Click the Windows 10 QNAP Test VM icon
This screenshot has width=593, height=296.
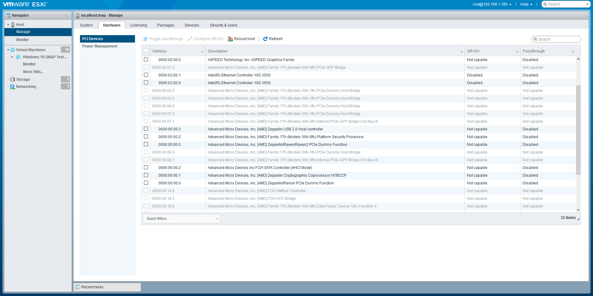point(18,57)
